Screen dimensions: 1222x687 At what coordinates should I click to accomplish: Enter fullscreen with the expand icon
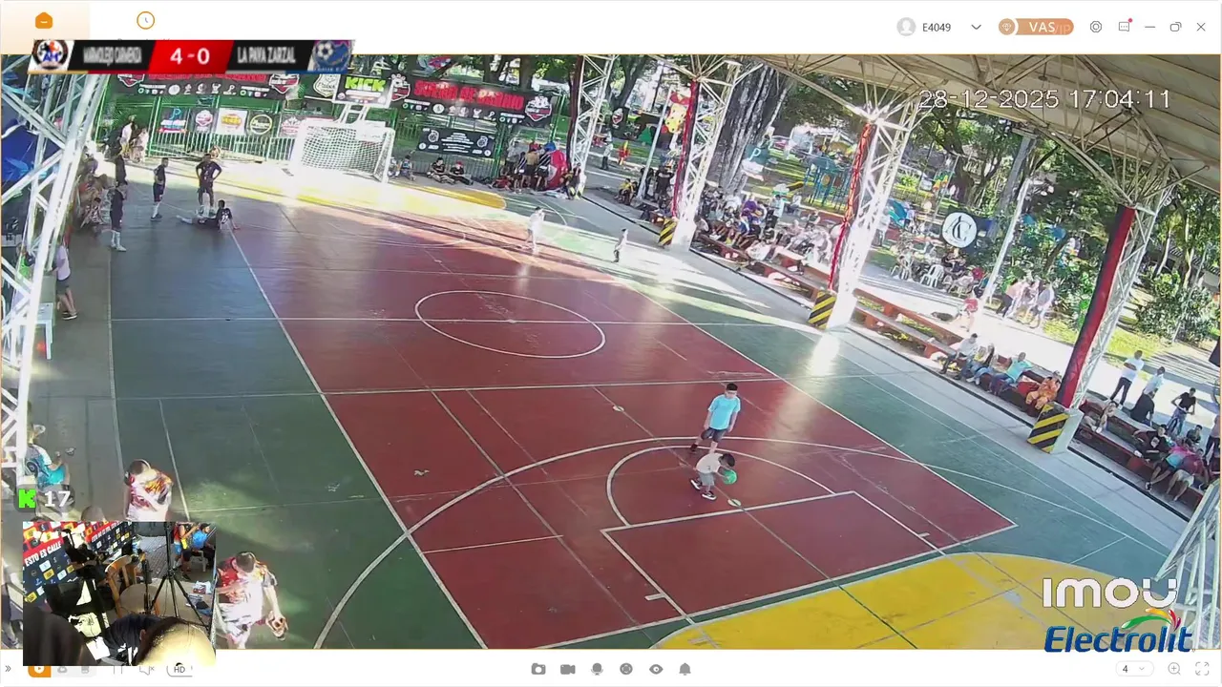click(1202, 669)
